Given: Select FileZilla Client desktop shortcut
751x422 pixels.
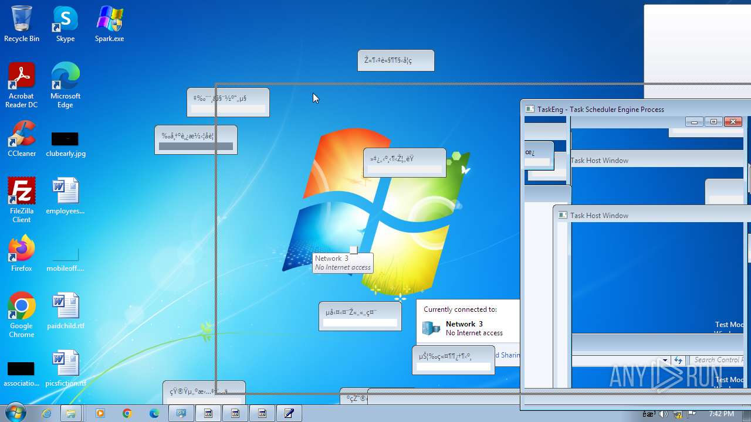Looking at the screenshot, I should click(22, 200).
